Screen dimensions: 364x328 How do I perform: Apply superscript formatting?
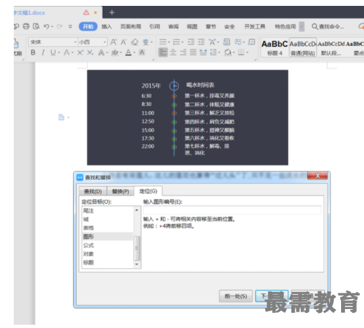pyautogui.click(x=80, y=52)
